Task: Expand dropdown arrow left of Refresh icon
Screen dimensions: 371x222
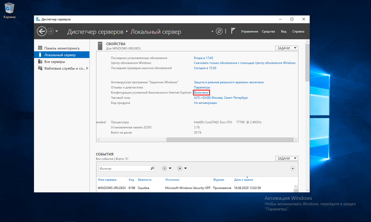Action: (x=212, y=31)
